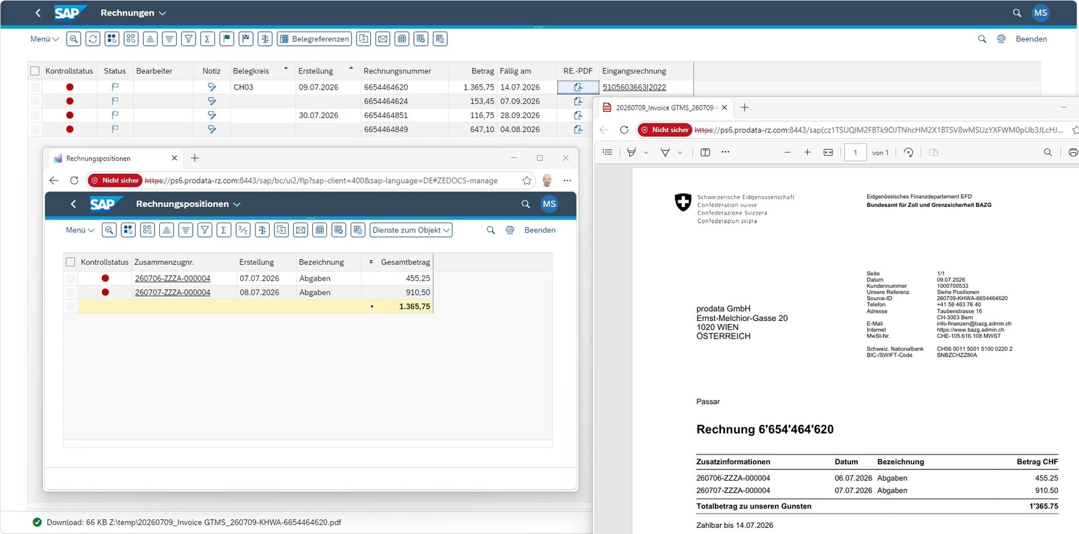This screenshot has width=1079, height=534.
Task: Click Beenden in the Rechnungspositionen window
Action: click(x=540, y=230)
